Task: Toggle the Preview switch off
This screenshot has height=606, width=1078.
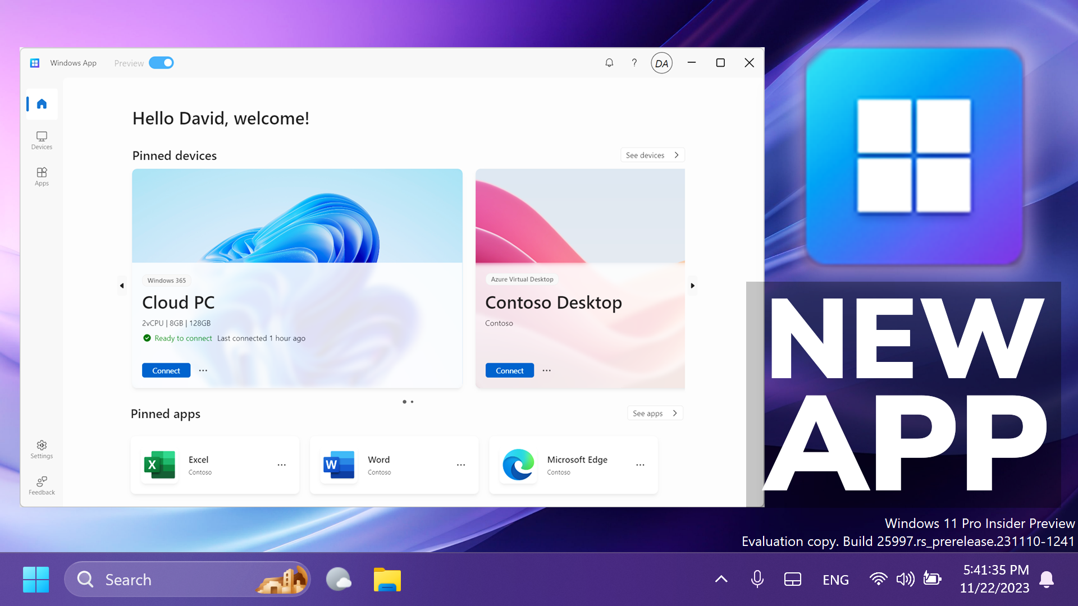Action: (x=161, y=62)
